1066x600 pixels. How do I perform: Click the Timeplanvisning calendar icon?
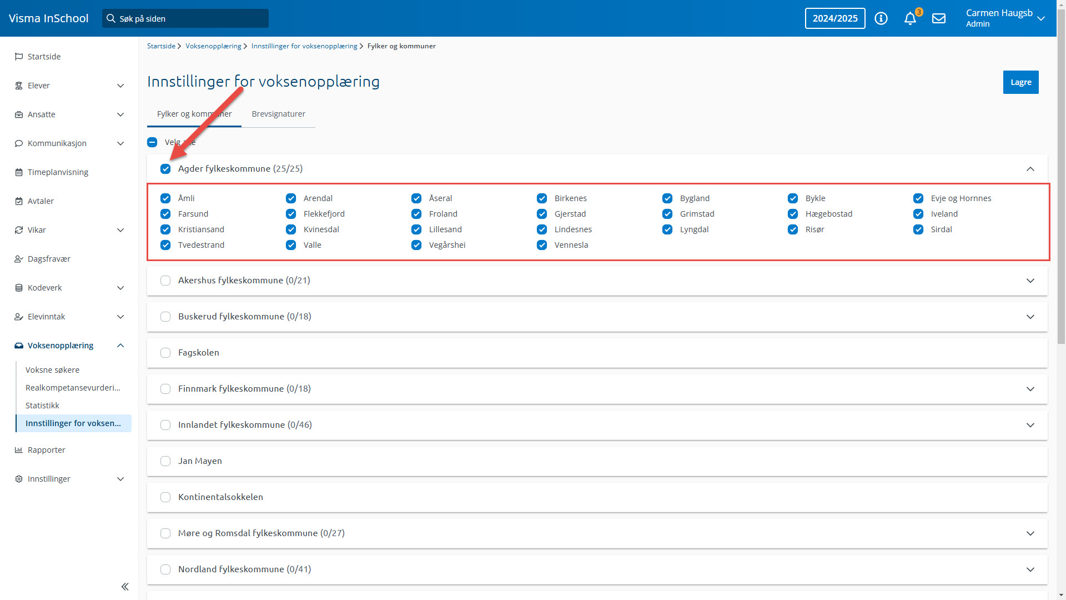coord(19,172)
